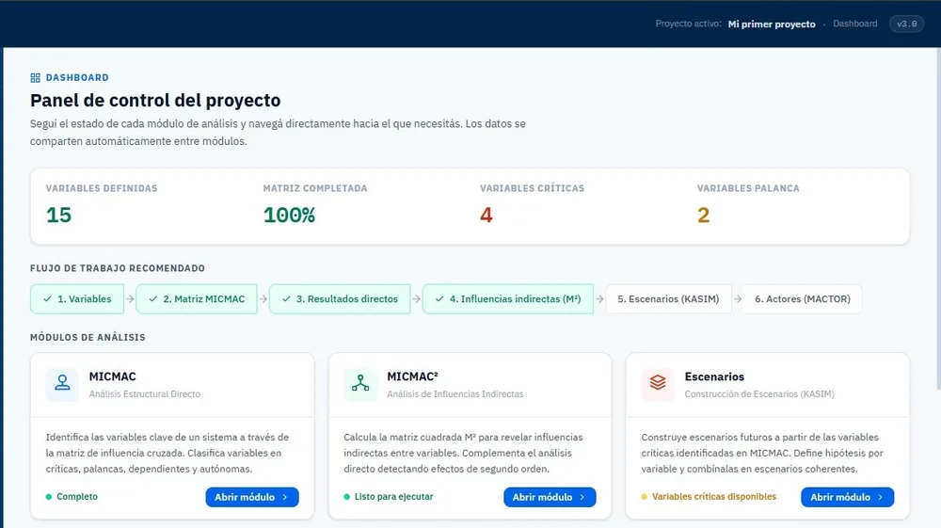Click the v3.0 version badge

[x=907, y=24]
